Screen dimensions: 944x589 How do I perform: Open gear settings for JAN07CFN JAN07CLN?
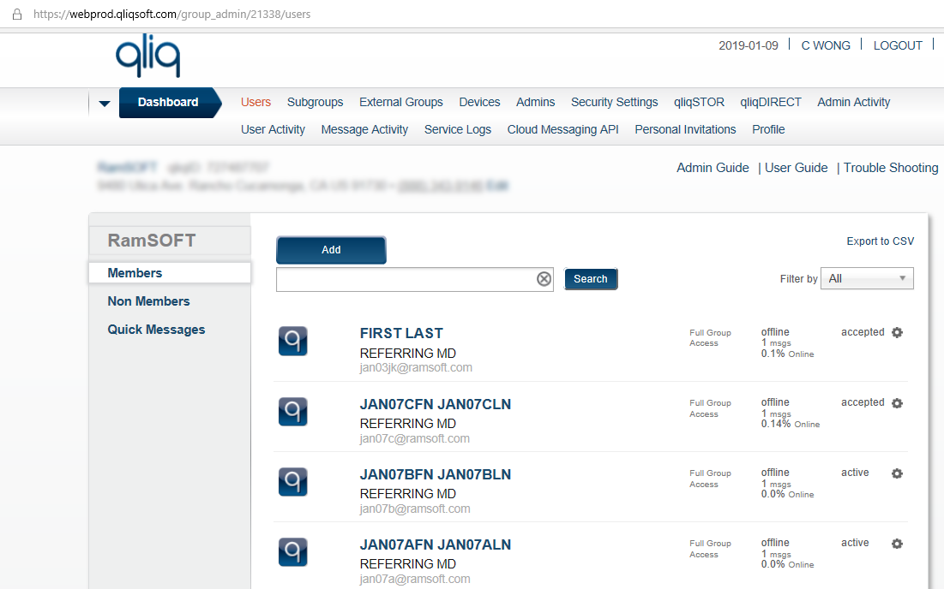(897, 403)
